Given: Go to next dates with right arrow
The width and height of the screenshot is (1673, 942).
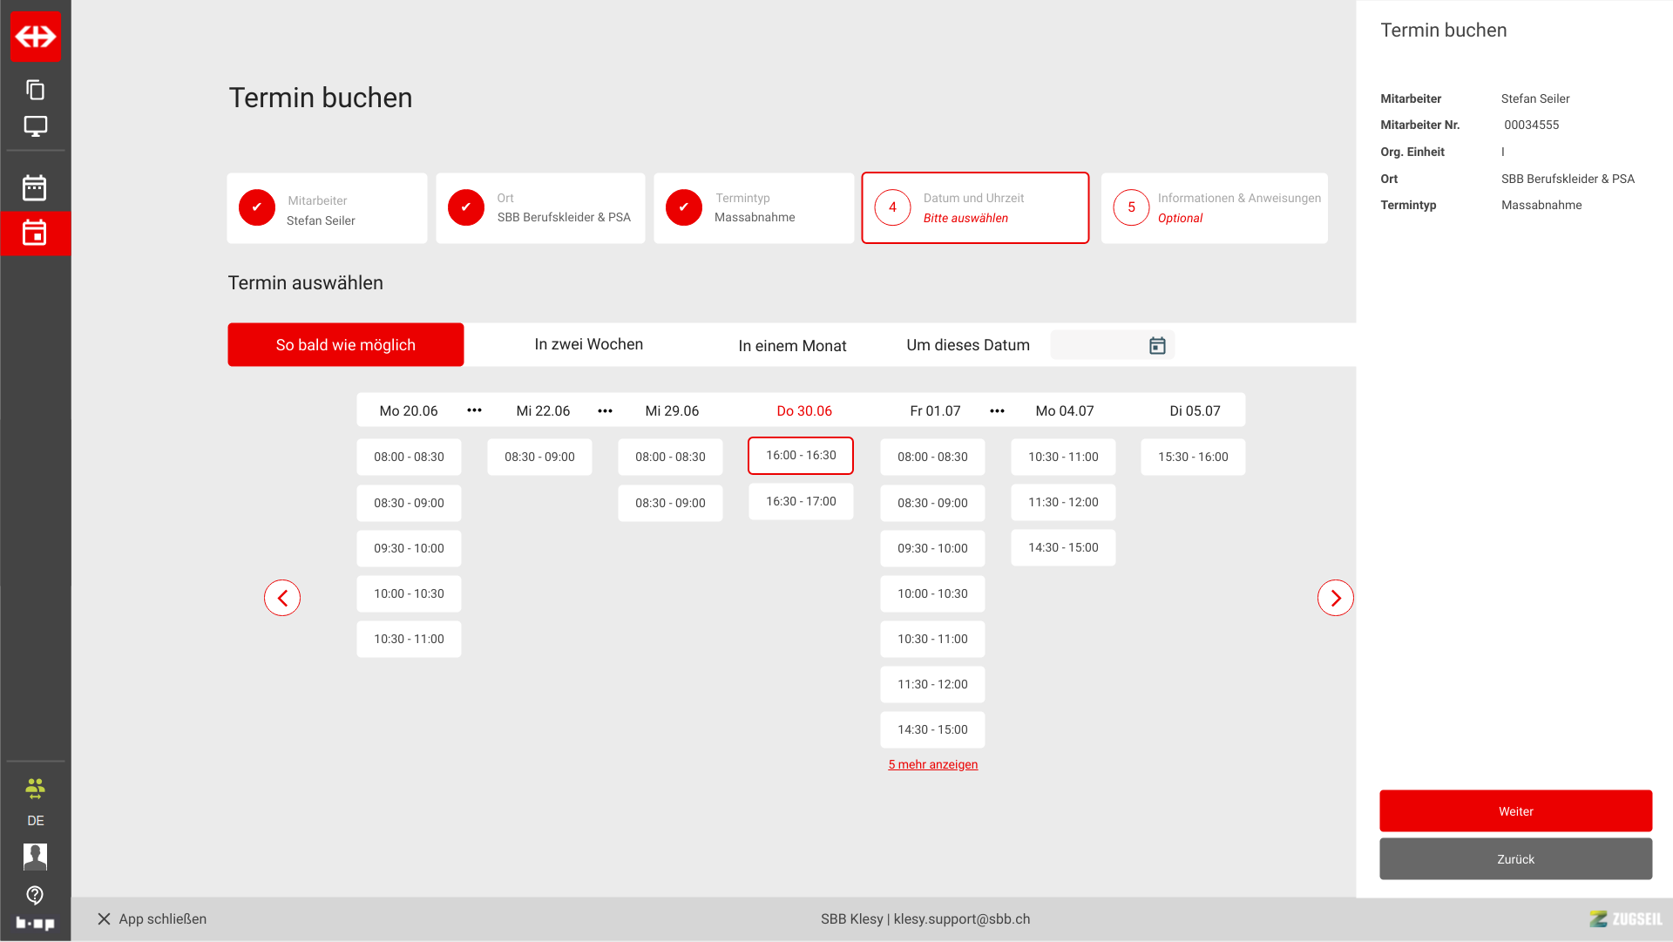Looking at the screenshot, I should tap(1335, 598).
